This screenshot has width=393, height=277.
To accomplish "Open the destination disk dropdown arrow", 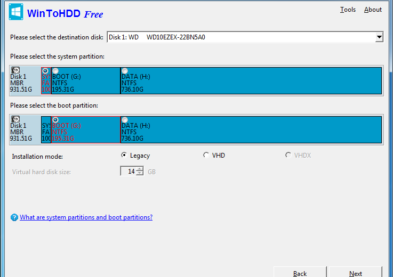I will pos(379,37).
